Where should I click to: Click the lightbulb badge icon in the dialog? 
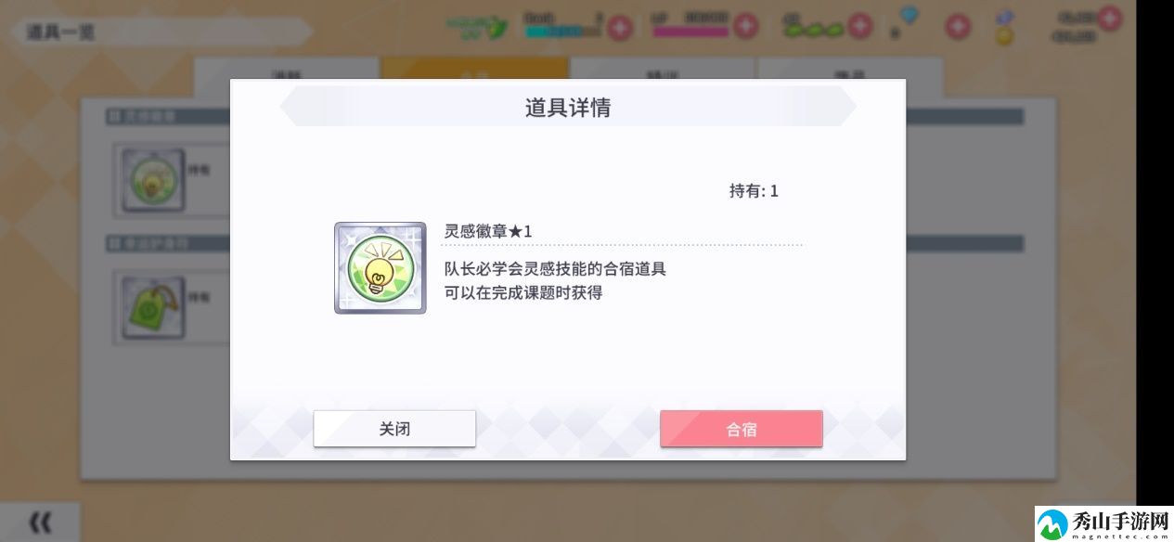pos(381,267)
